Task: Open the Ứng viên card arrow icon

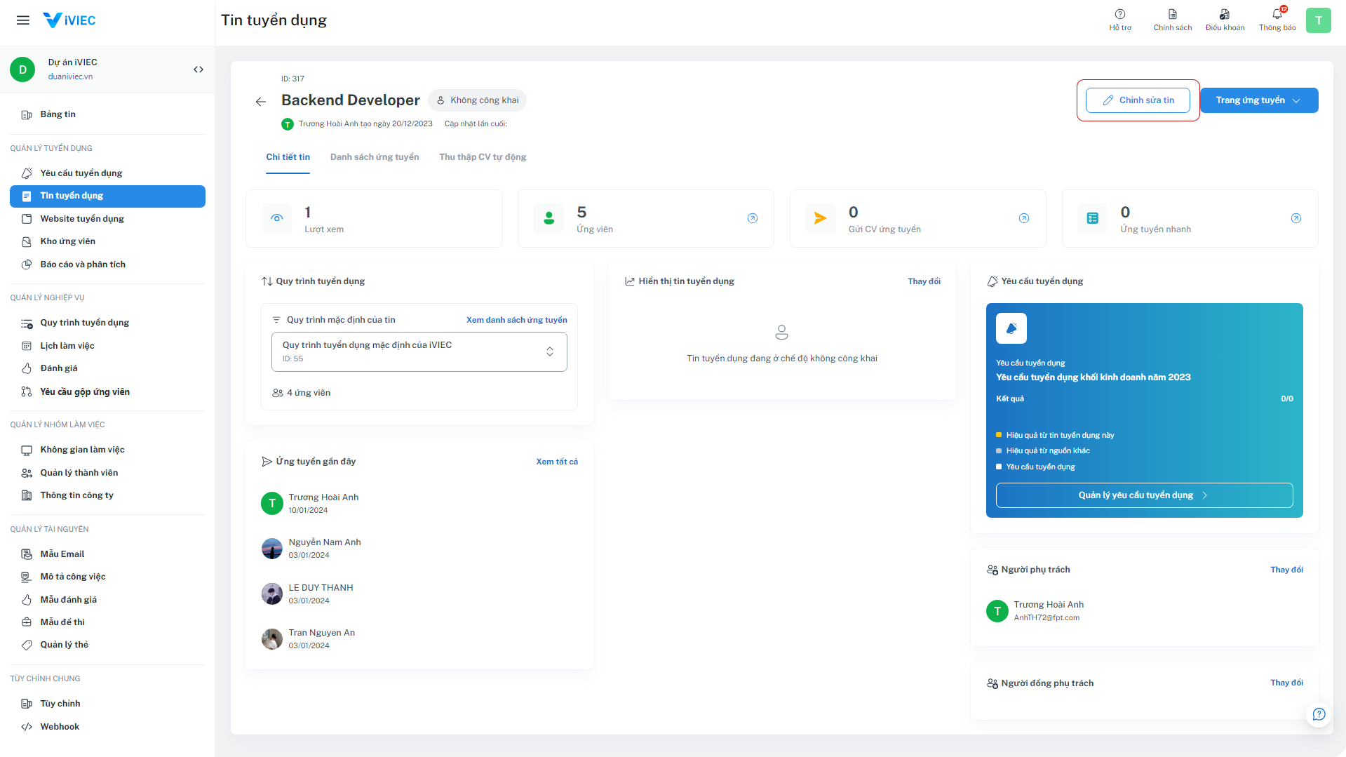Action: 752,218
